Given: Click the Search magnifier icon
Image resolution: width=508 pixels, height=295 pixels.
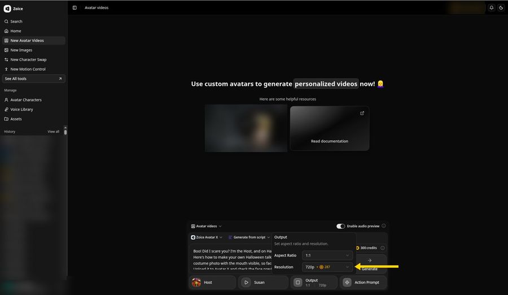Looking at the screenshot, I should point(6,21).
